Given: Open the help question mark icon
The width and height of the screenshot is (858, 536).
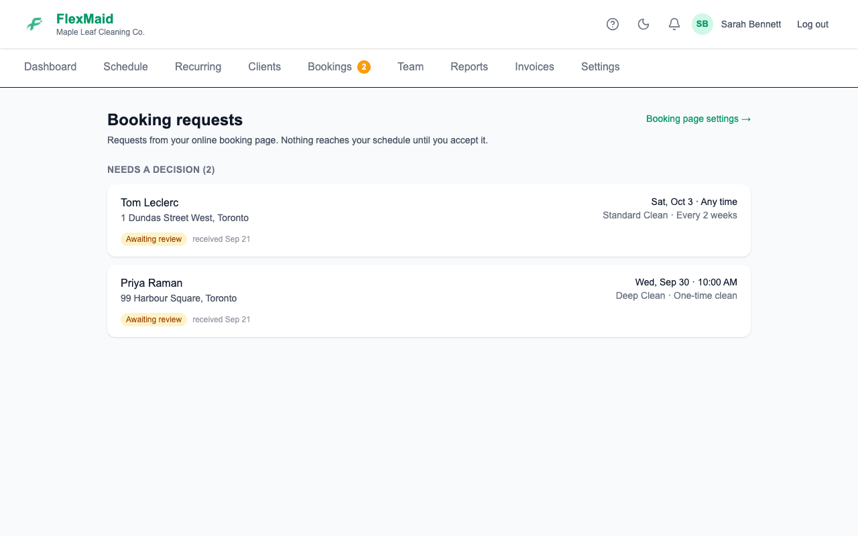Looking at the screenshot, I should pyautogui.click(x=613, y=24).
